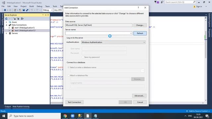Open the database name dropdown

click(143, 71)
